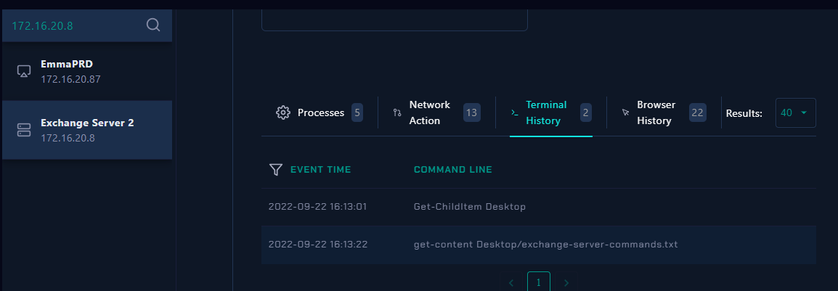838x291 pixels.
Task: Switch to the Processes tab
Action: [320, 112]
